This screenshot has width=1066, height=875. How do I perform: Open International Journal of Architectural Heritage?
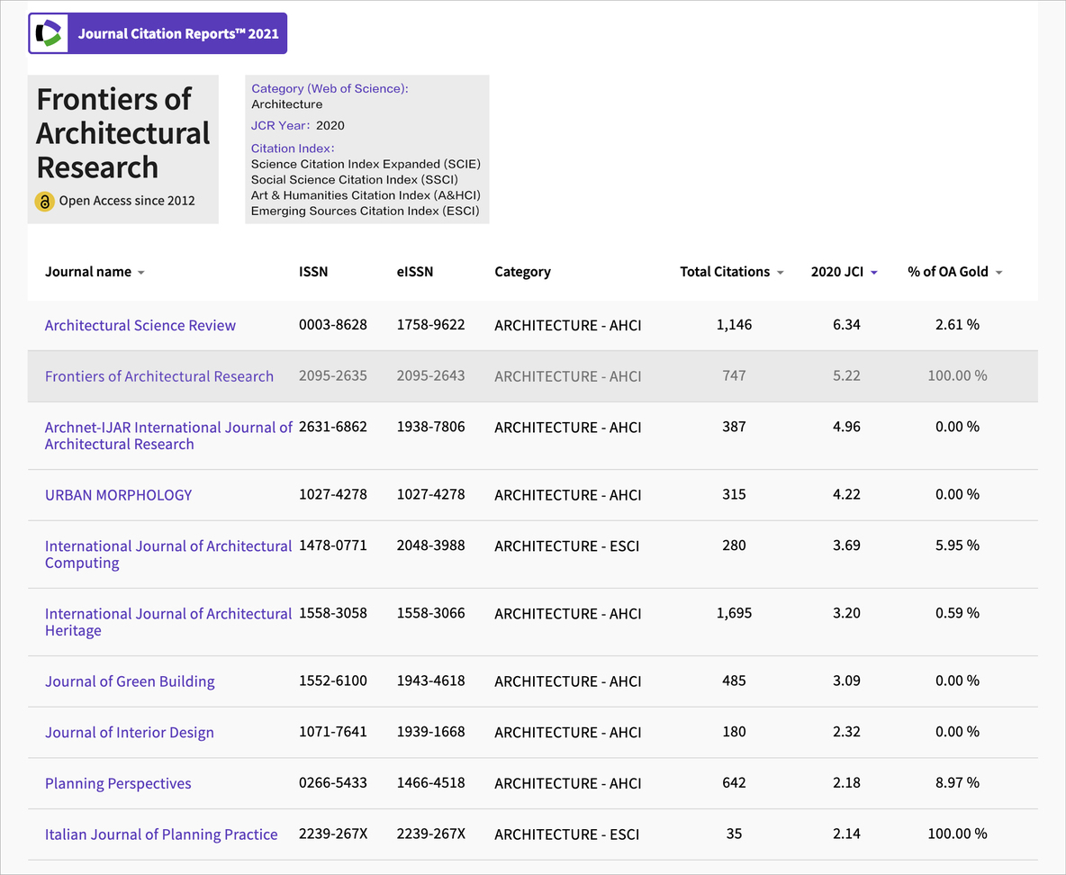pos(168,622)
